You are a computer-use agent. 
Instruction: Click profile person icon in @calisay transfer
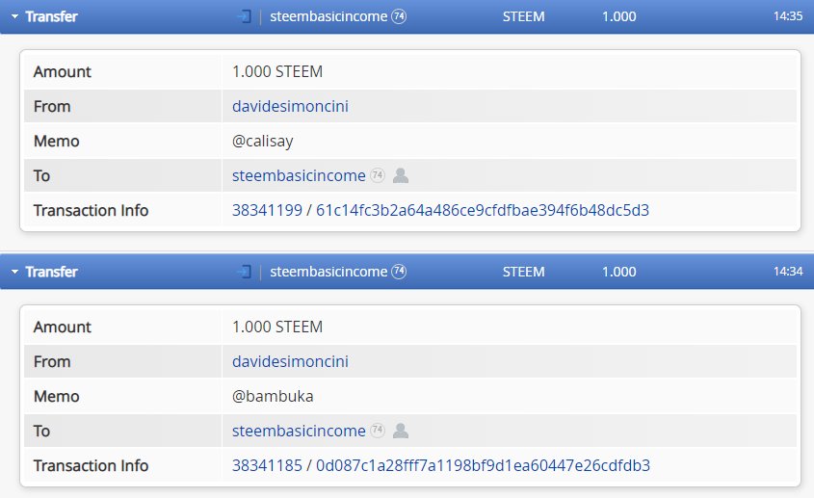coord(400,175)
